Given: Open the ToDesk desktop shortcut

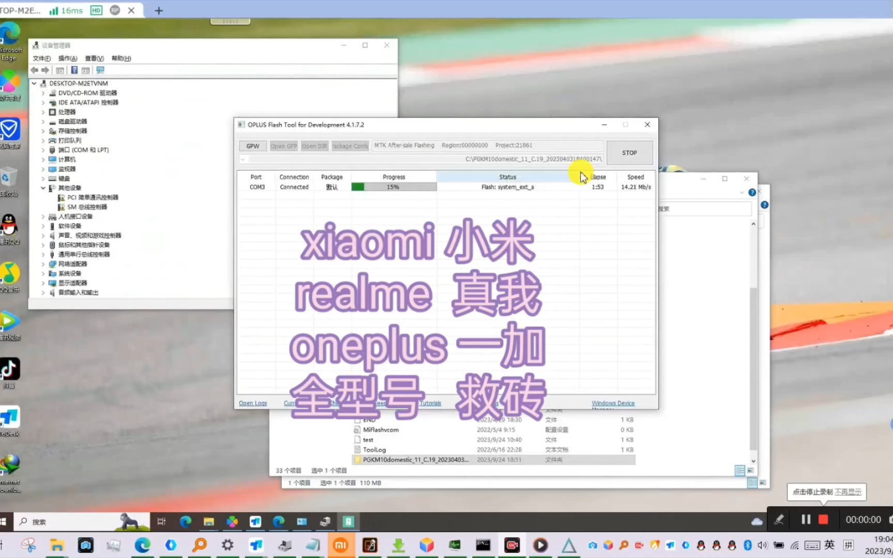Looking at the screenshot, I should [10, 421].
